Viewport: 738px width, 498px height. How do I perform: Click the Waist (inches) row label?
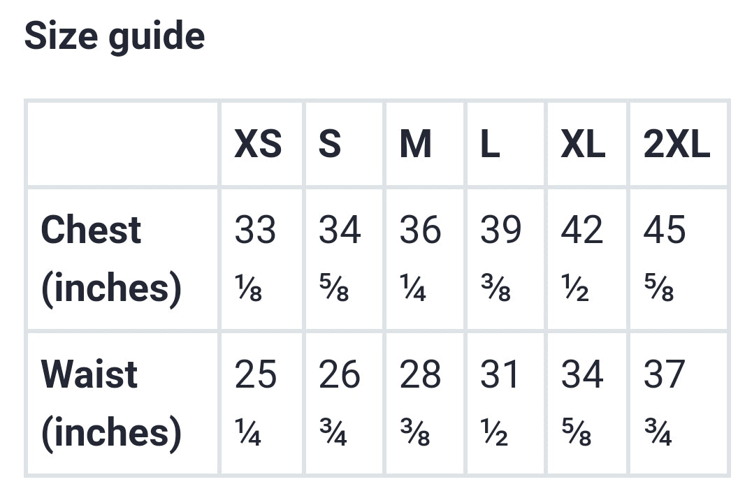click(x=111, y=403)
